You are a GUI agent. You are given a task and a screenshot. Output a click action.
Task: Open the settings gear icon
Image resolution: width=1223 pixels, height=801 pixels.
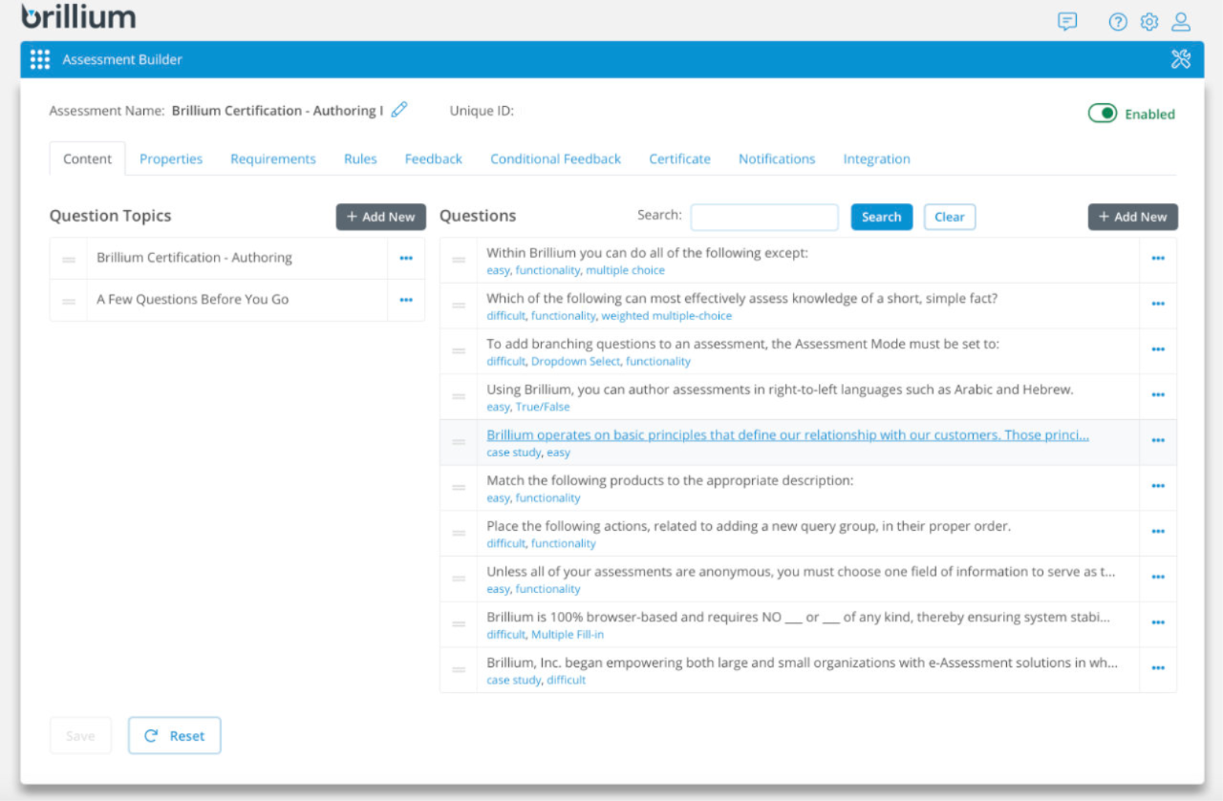[x=1148, y=21]
